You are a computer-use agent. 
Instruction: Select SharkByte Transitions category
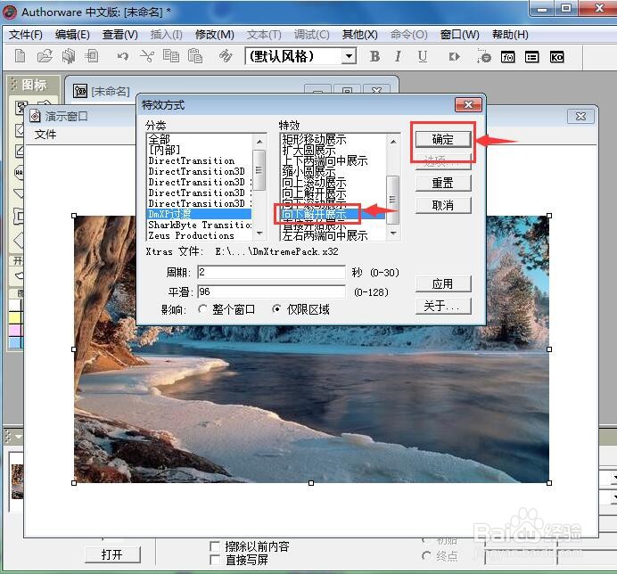pyautogui.click(x=199, y=225)
